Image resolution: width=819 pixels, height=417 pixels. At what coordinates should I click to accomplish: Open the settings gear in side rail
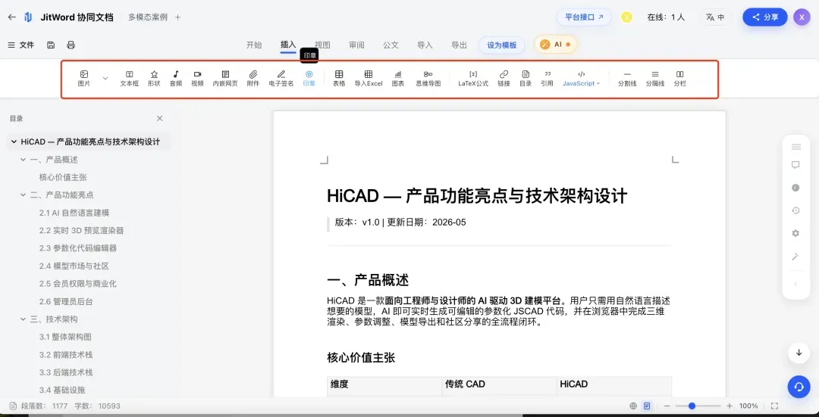795,234
